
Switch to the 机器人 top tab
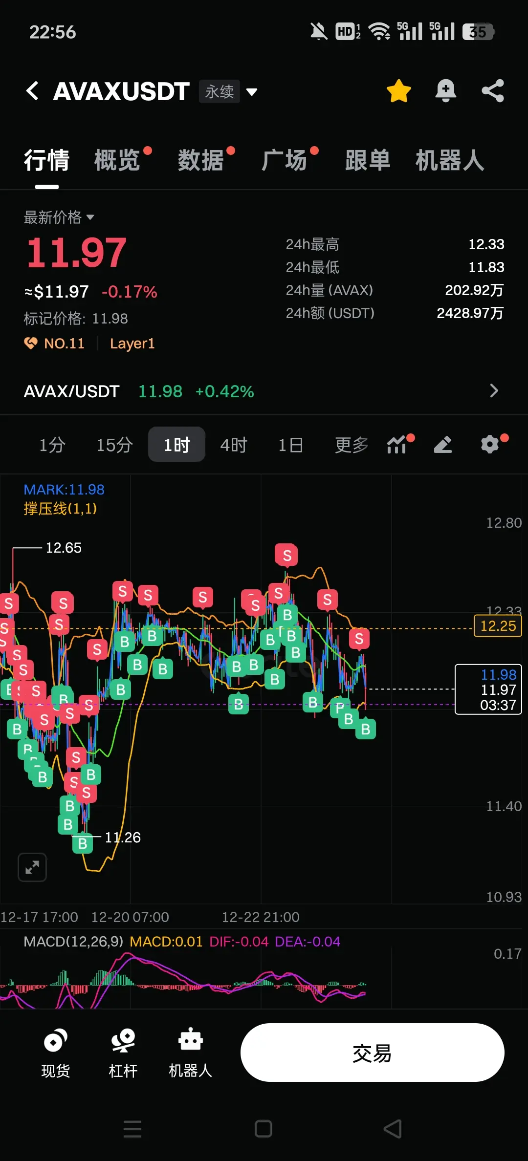[x=450, y=160]
